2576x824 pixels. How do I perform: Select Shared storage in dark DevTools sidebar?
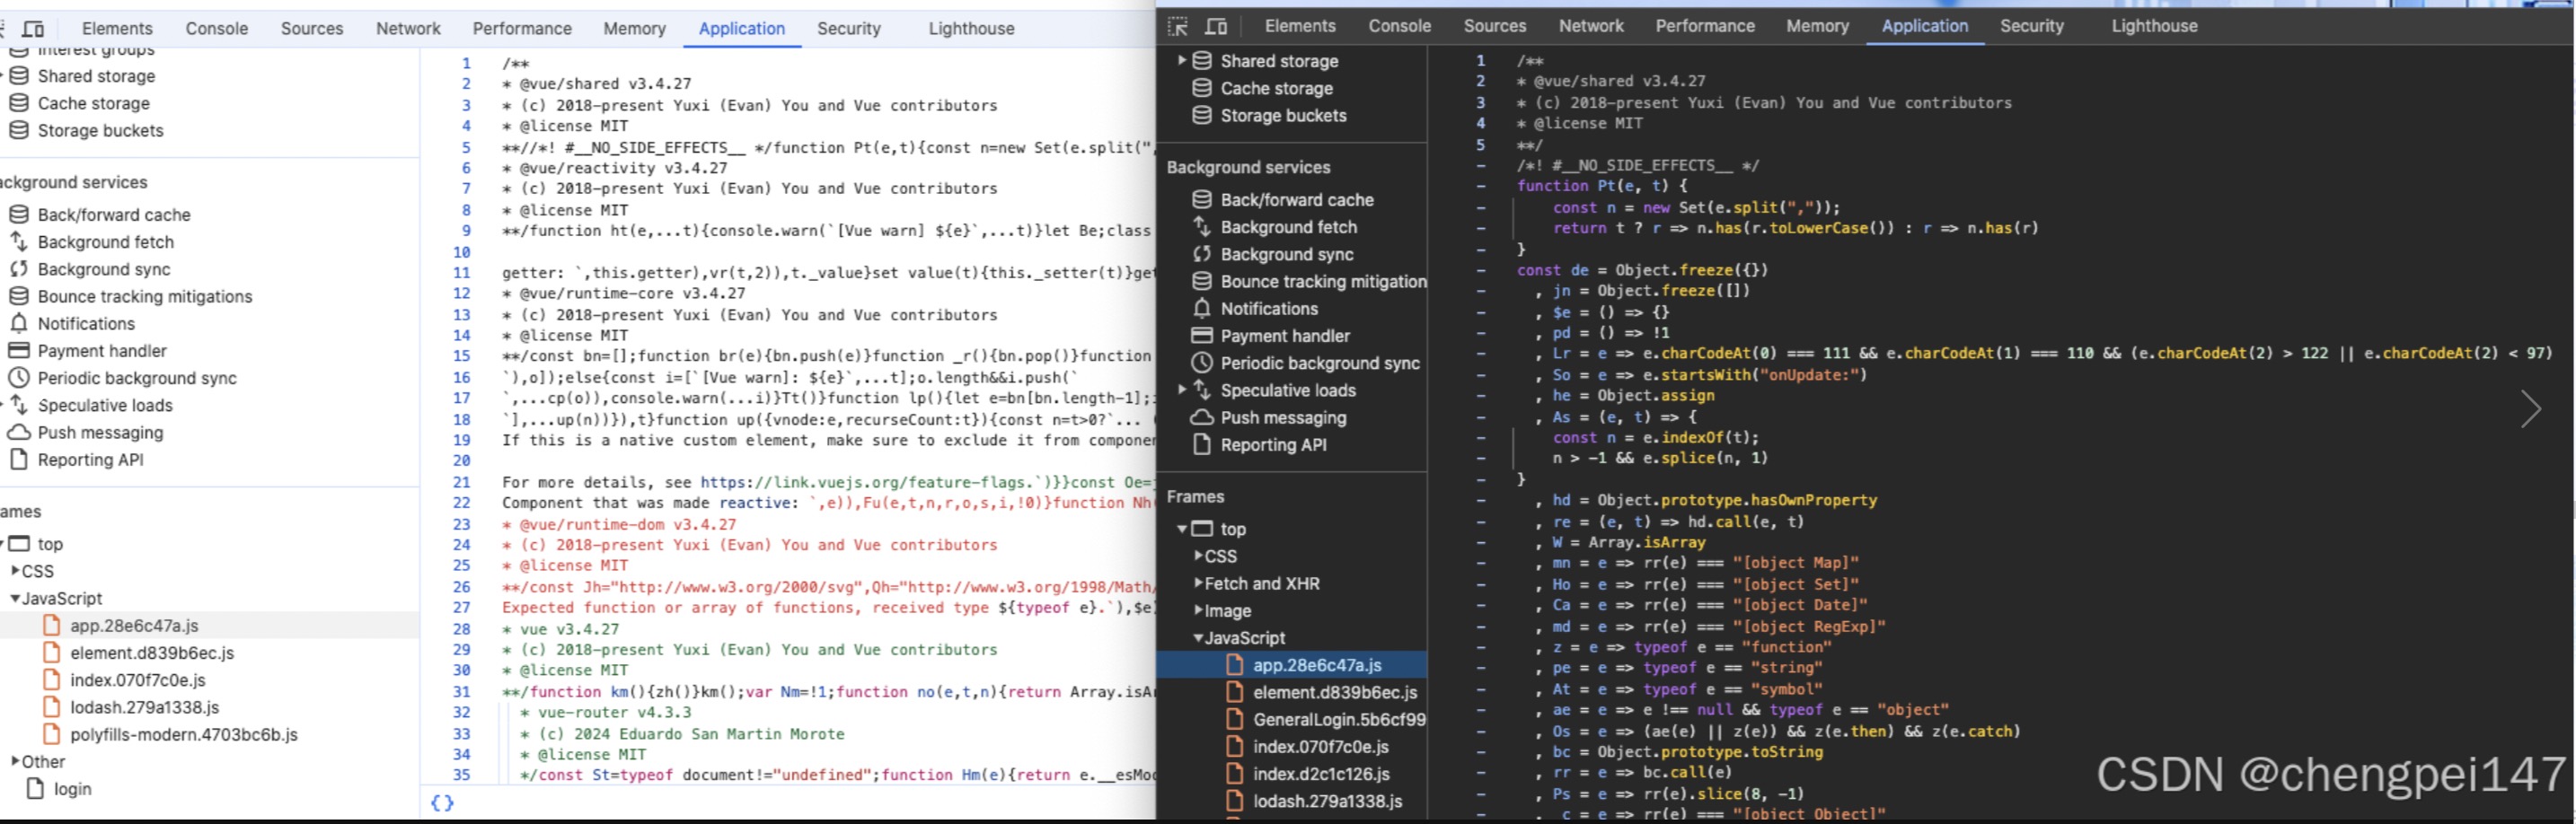pos(1279,61)
